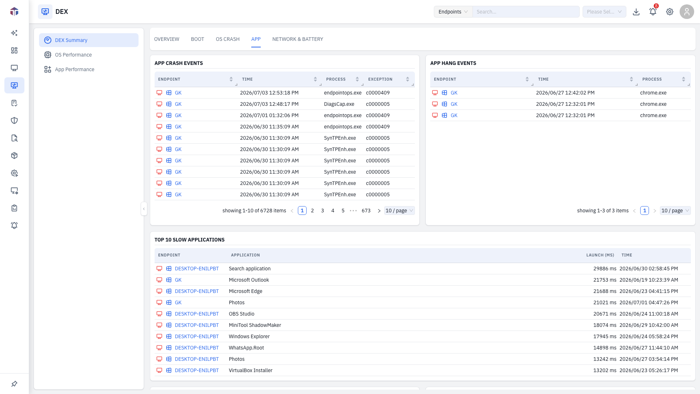Select the shield icon in left sidebar
The width and height of the screenshot is (700, 394).
pos(14,120)
